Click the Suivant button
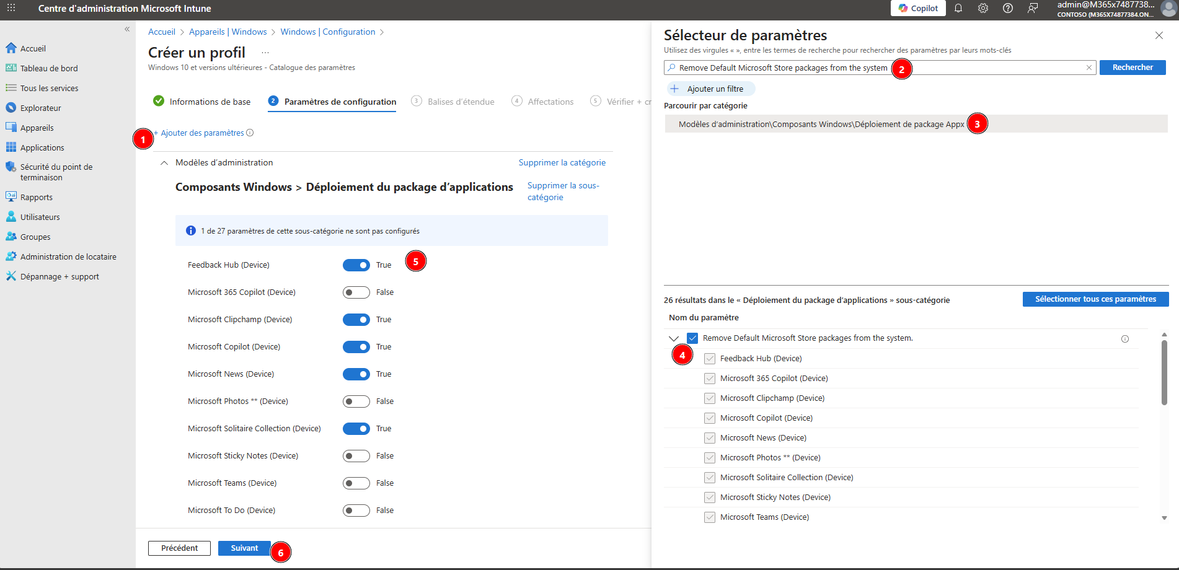Viewport: 1179px width, 570px height. 244,548
